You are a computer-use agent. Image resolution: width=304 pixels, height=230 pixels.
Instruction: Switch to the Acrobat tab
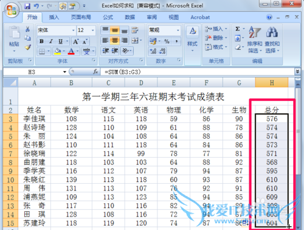point(200,17)
